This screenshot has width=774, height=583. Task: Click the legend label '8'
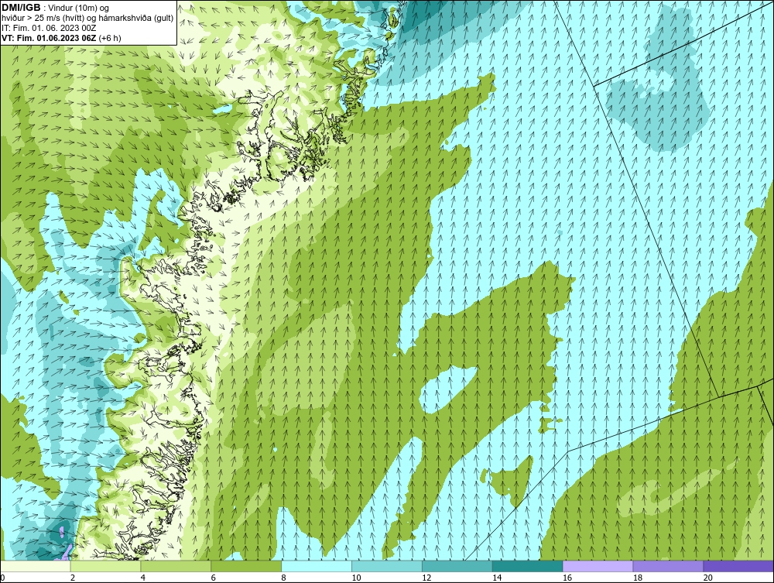(x=284, y=578)
